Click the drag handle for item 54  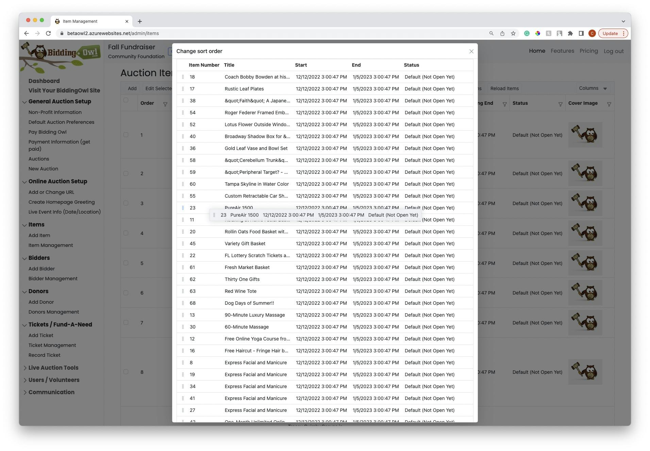click(183, 113)
